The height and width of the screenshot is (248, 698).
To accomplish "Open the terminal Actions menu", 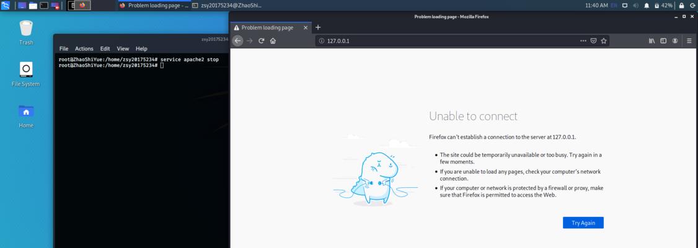I will (84, 48).
